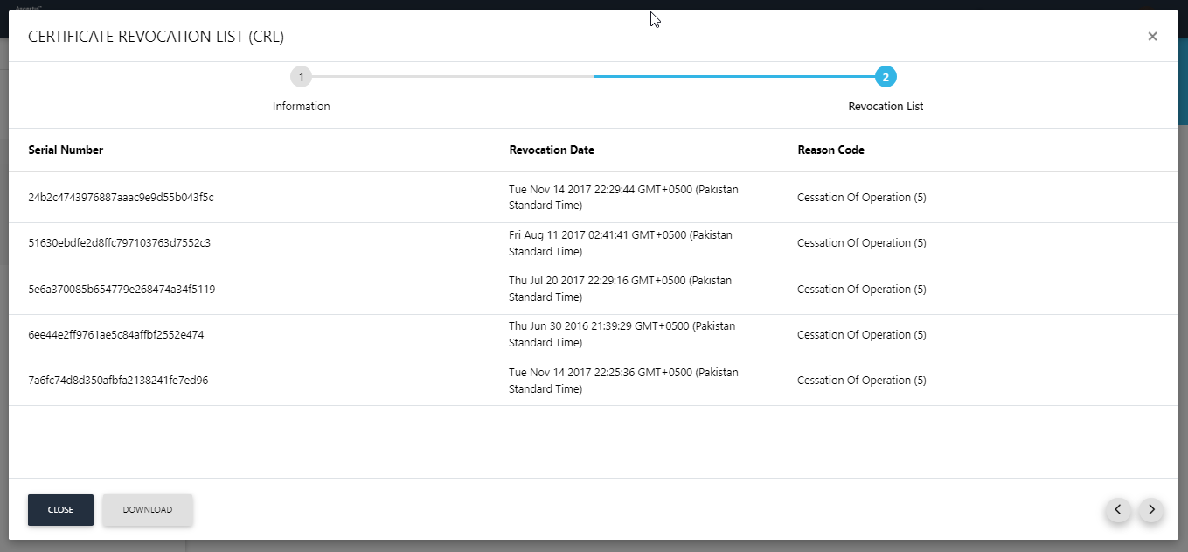Click the reason code in the first row

click(861, 198)
